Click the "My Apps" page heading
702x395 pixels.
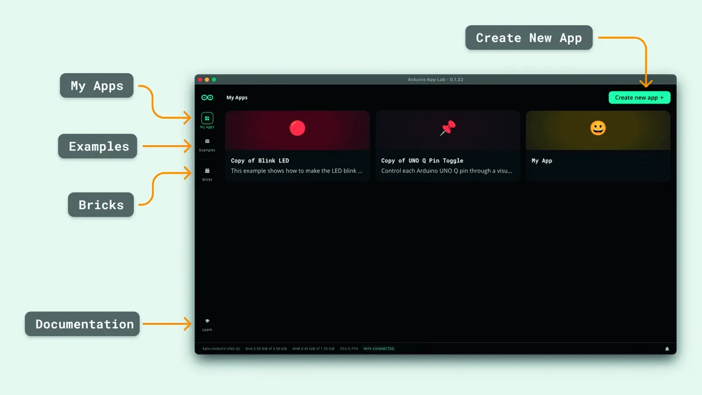[237, 98]
